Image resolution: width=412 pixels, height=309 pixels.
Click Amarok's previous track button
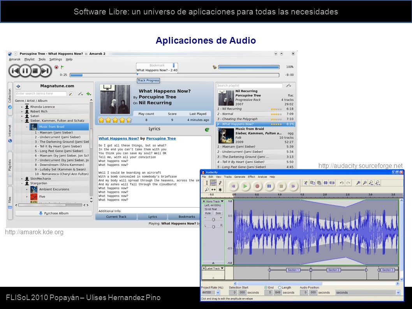point(15,71)
